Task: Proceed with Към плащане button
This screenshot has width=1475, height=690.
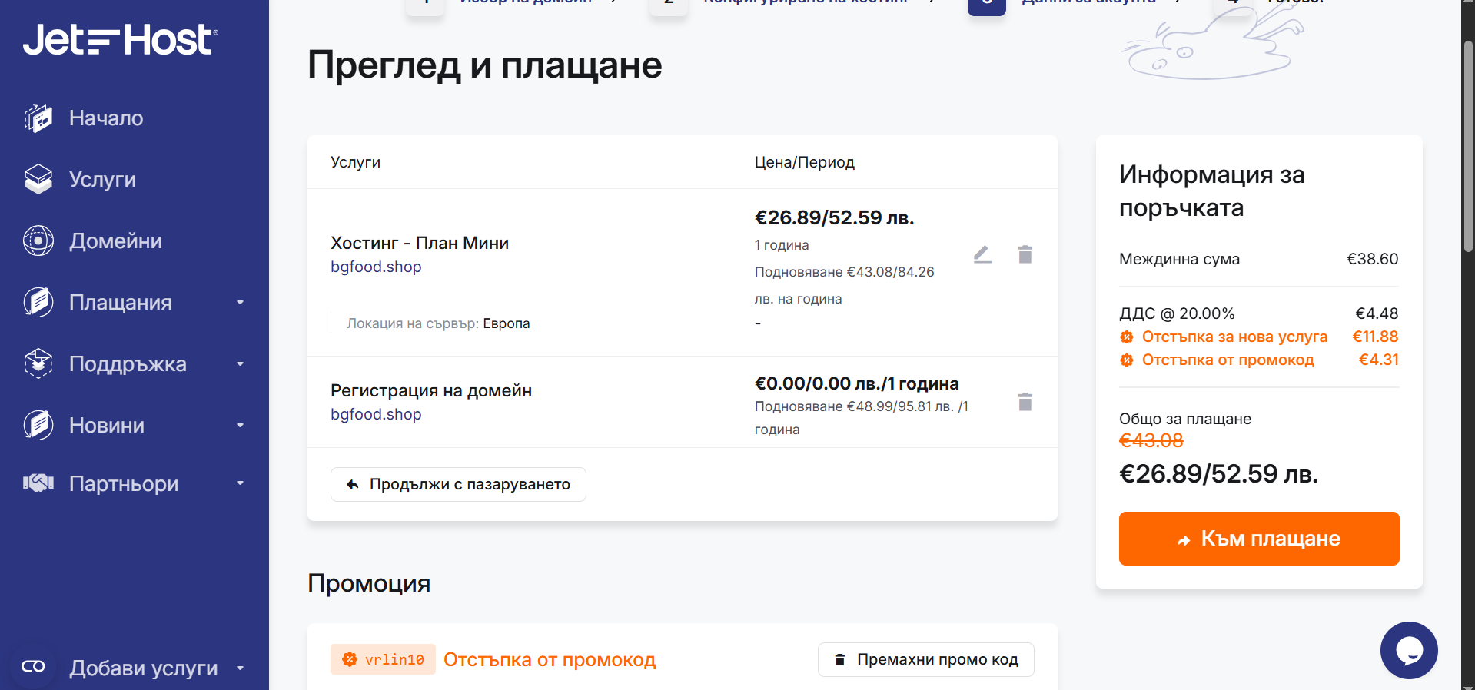Action: pos(1259,539)
